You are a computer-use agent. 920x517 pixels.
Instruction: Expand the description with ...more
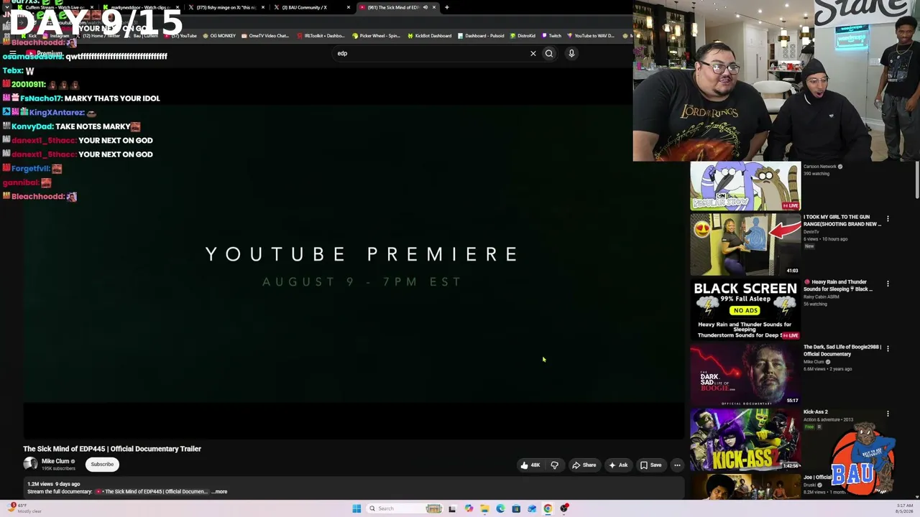coord(219,492)
